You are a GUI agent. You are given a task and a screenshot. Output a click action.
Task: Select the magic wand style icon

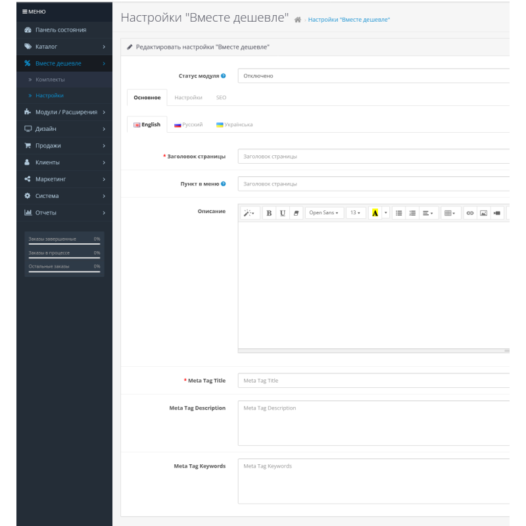point(248,212)
